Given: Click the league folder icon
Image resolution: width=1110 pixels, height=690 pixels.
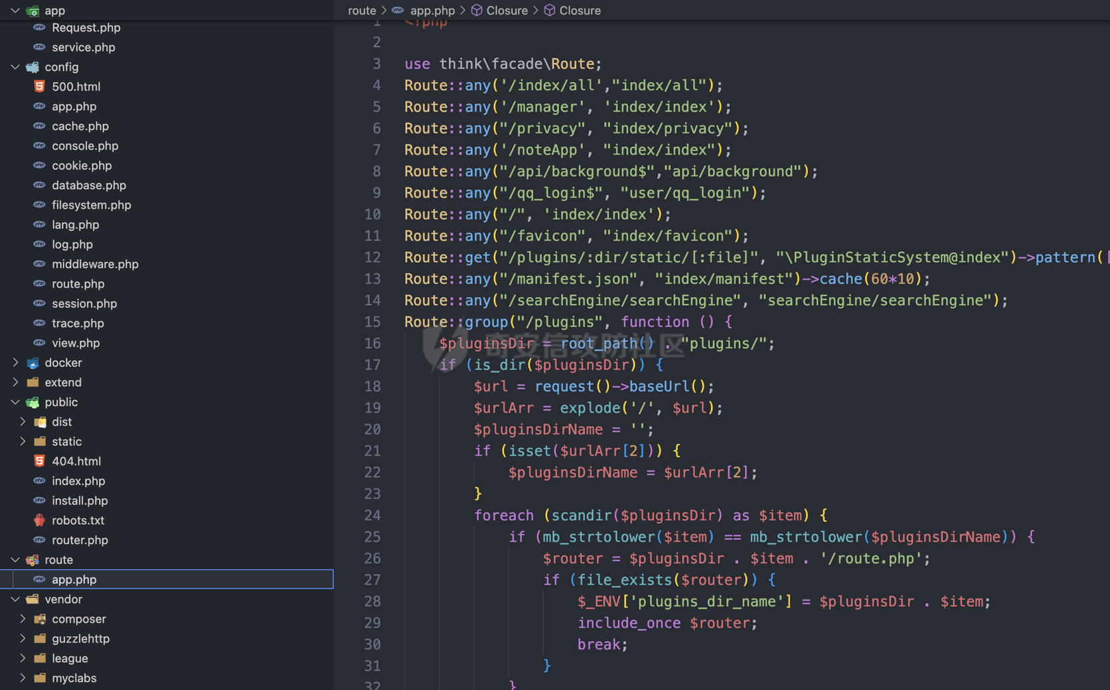Looking at the screenshot, I should pyautogui.click(x=40, y=658).
